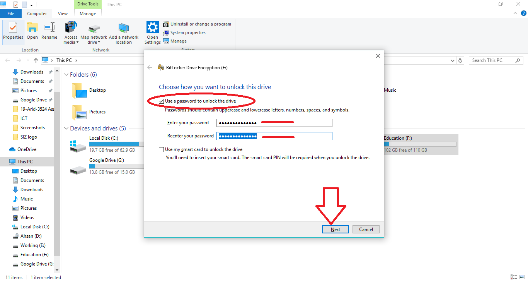Click the back arrow in the BitLocker dialog
Image resolution: width=528 pixels, height=281 pixels.
pyautogui.click(x=150, y=68)
